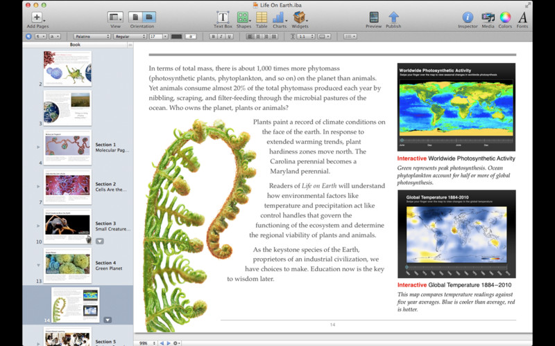Select the Section 2 Cells thumbnail
Image resolution: width=555 pixels, height=346 pixels.
(x=67, y=186)
